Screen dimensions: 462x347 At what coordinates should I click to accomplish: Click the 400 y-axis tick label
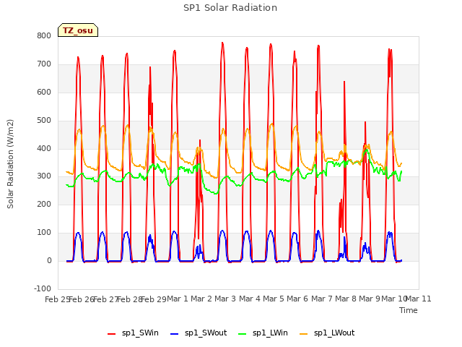pos(44,148)
